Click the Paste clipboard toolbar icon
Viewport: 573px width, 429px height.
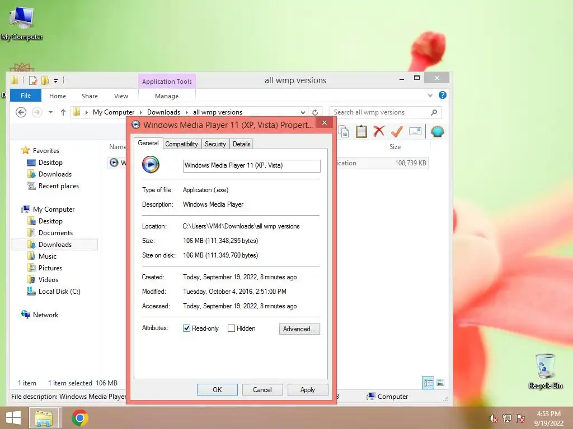(x=361, y=131)
